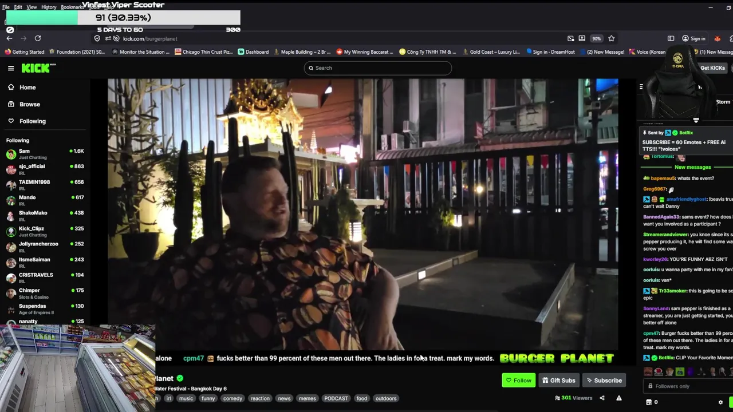This screenshot has width=733, height=412.
Task: Go to Home in sidebar
Action: 27,88
